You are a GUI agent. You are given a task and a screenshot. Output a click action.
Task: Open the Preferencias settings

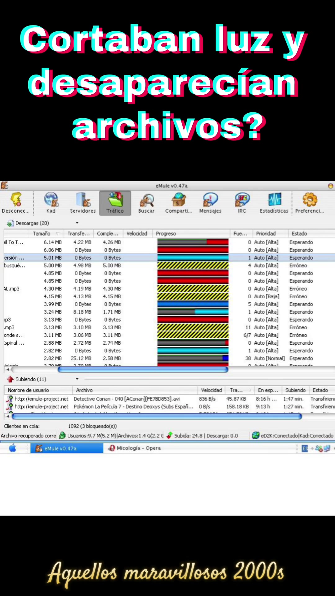pyautogui.click(x=310, y=203)
